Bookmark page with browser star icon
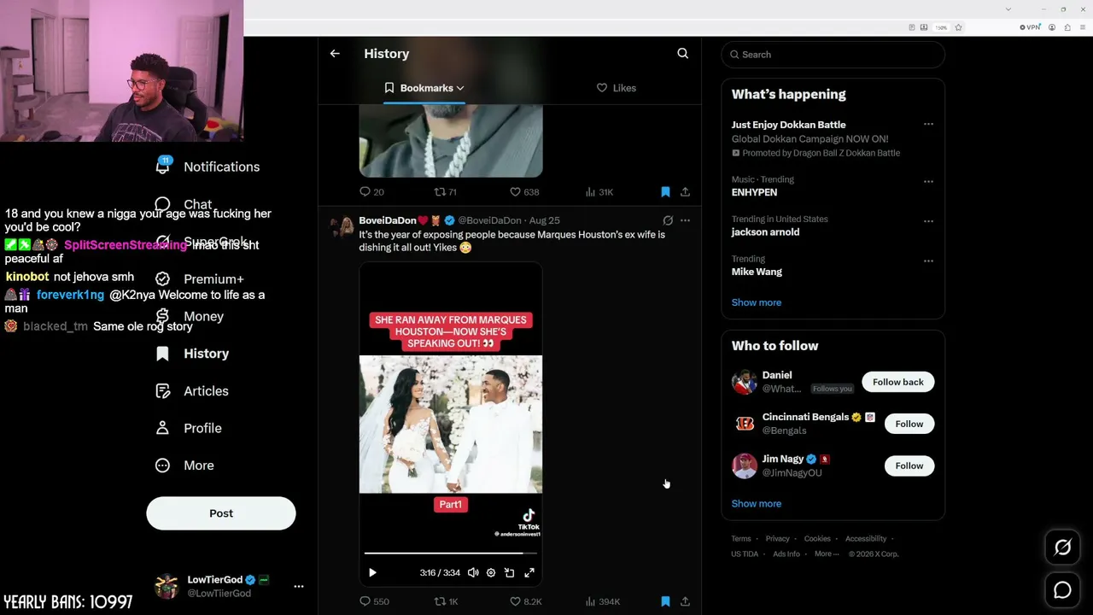This screenshot has height=615, width=1093. click(959, 27)
